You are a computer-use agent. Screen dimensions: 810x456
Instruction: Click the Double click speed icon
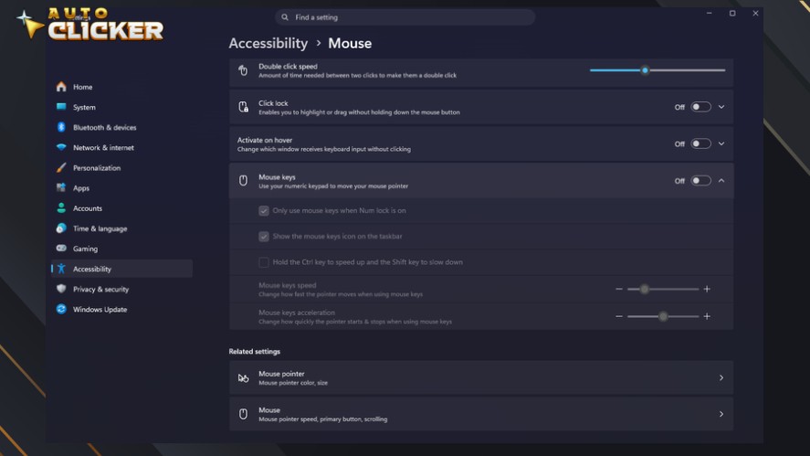[243, 70]
